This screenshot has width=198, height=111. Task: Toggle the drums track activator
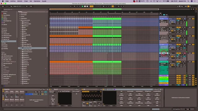[179, 44]
